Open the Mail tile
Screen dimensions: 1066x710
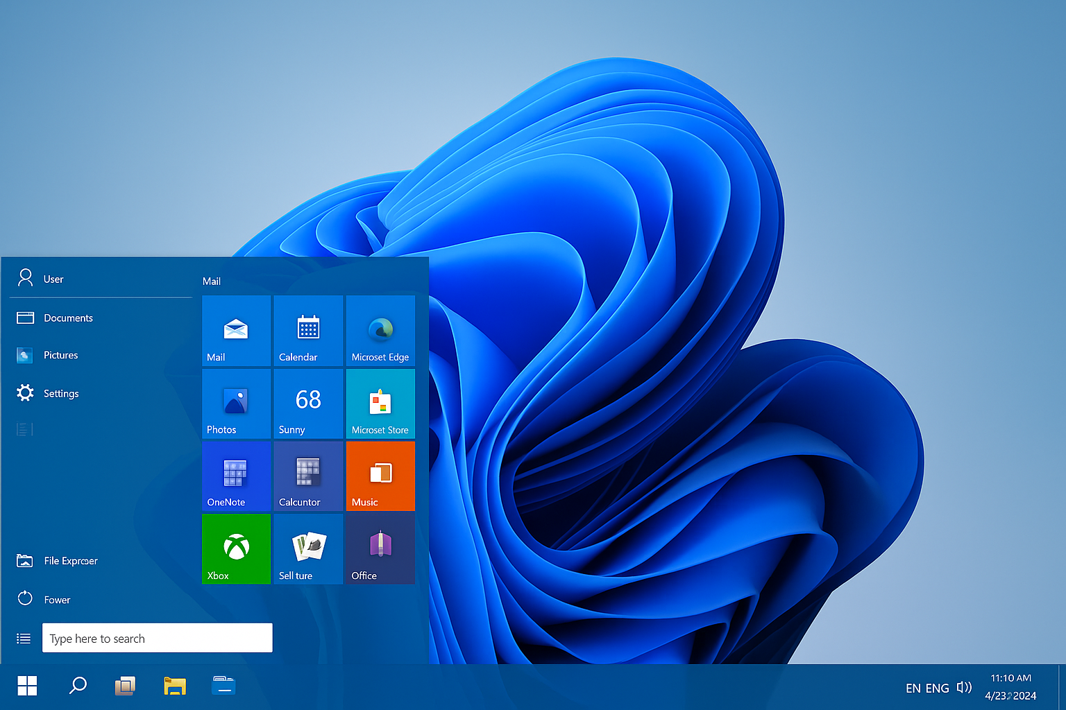tap(236, 331)
